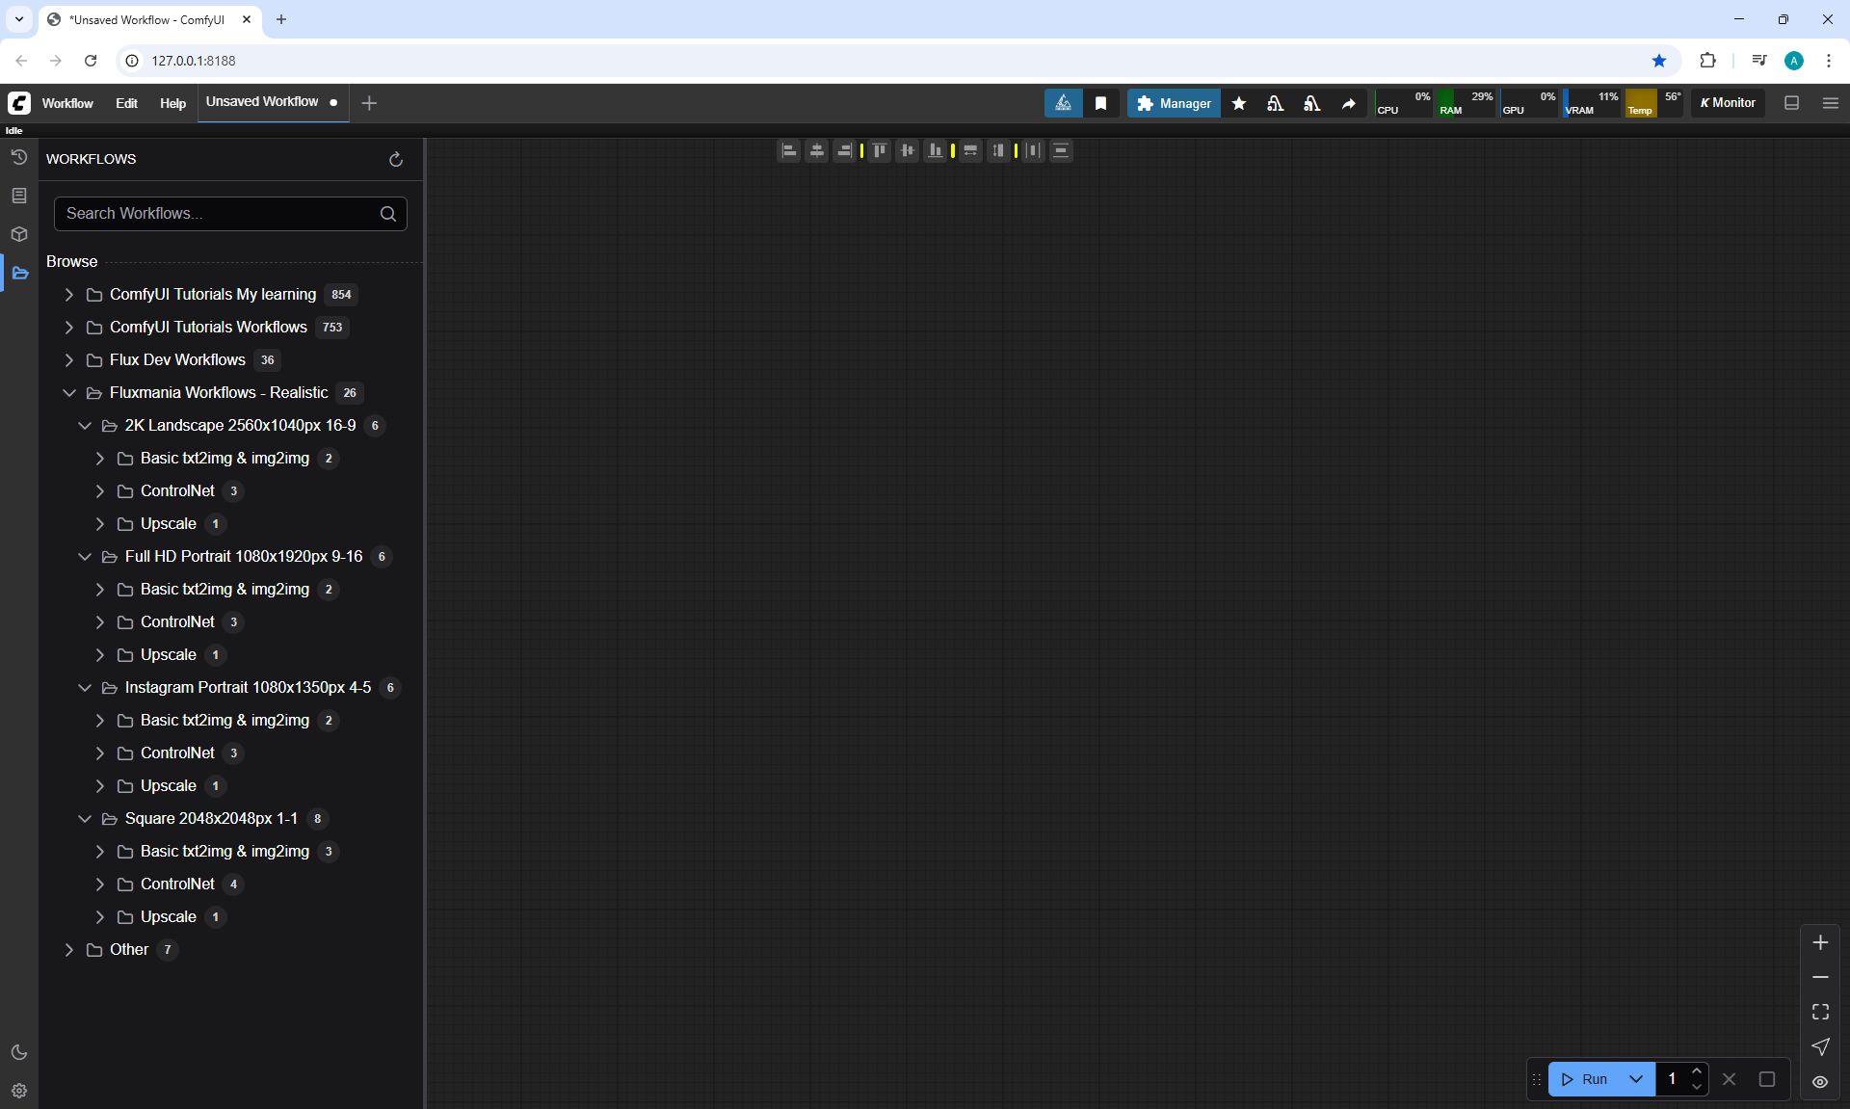Open the model library cube icon
Viewport: 1850px width, 1109px height.
coord(19,234)
